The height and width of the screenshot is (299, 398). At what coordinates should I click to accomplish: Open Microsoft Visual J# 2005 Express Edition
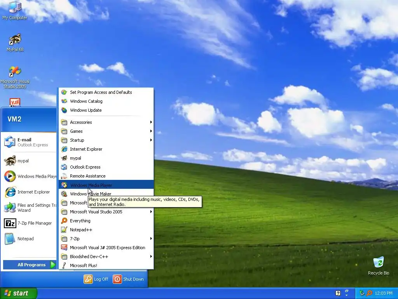coord(106,248)
